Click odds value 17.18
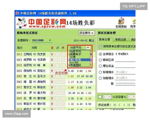This screenshot has width=150, height=120. (x=80, y=76)
